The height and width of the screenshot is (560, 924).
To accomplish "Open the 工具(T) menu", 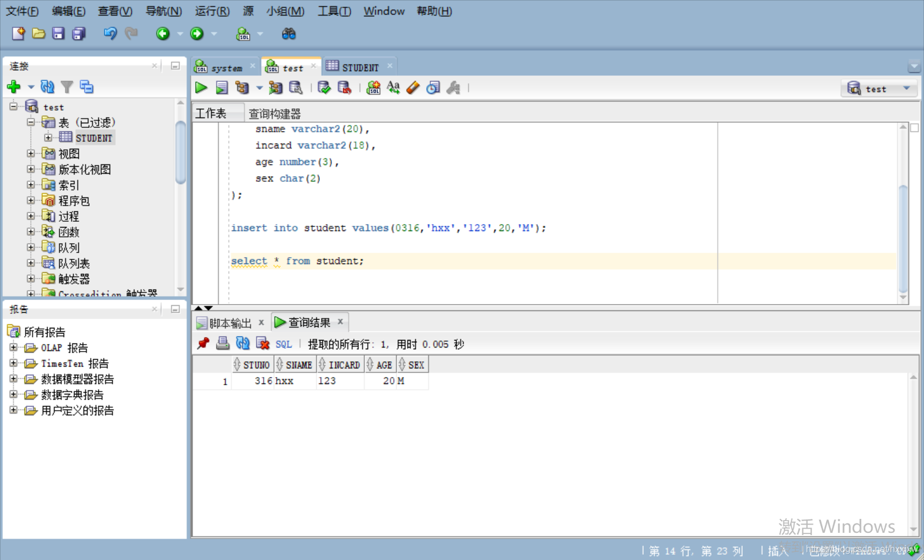I will coord(334,11).
